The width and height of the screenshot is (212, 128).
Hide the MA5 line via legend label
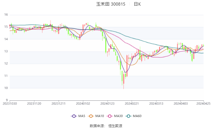click(x=82, y=116)
